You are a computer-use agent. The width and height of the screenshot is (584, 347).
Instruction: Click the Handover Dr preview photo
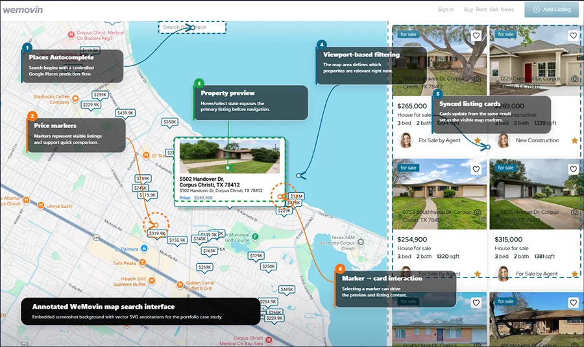click(230, 157)
